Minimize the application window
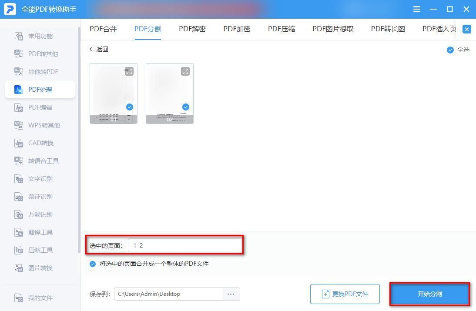 click(433, 9)
